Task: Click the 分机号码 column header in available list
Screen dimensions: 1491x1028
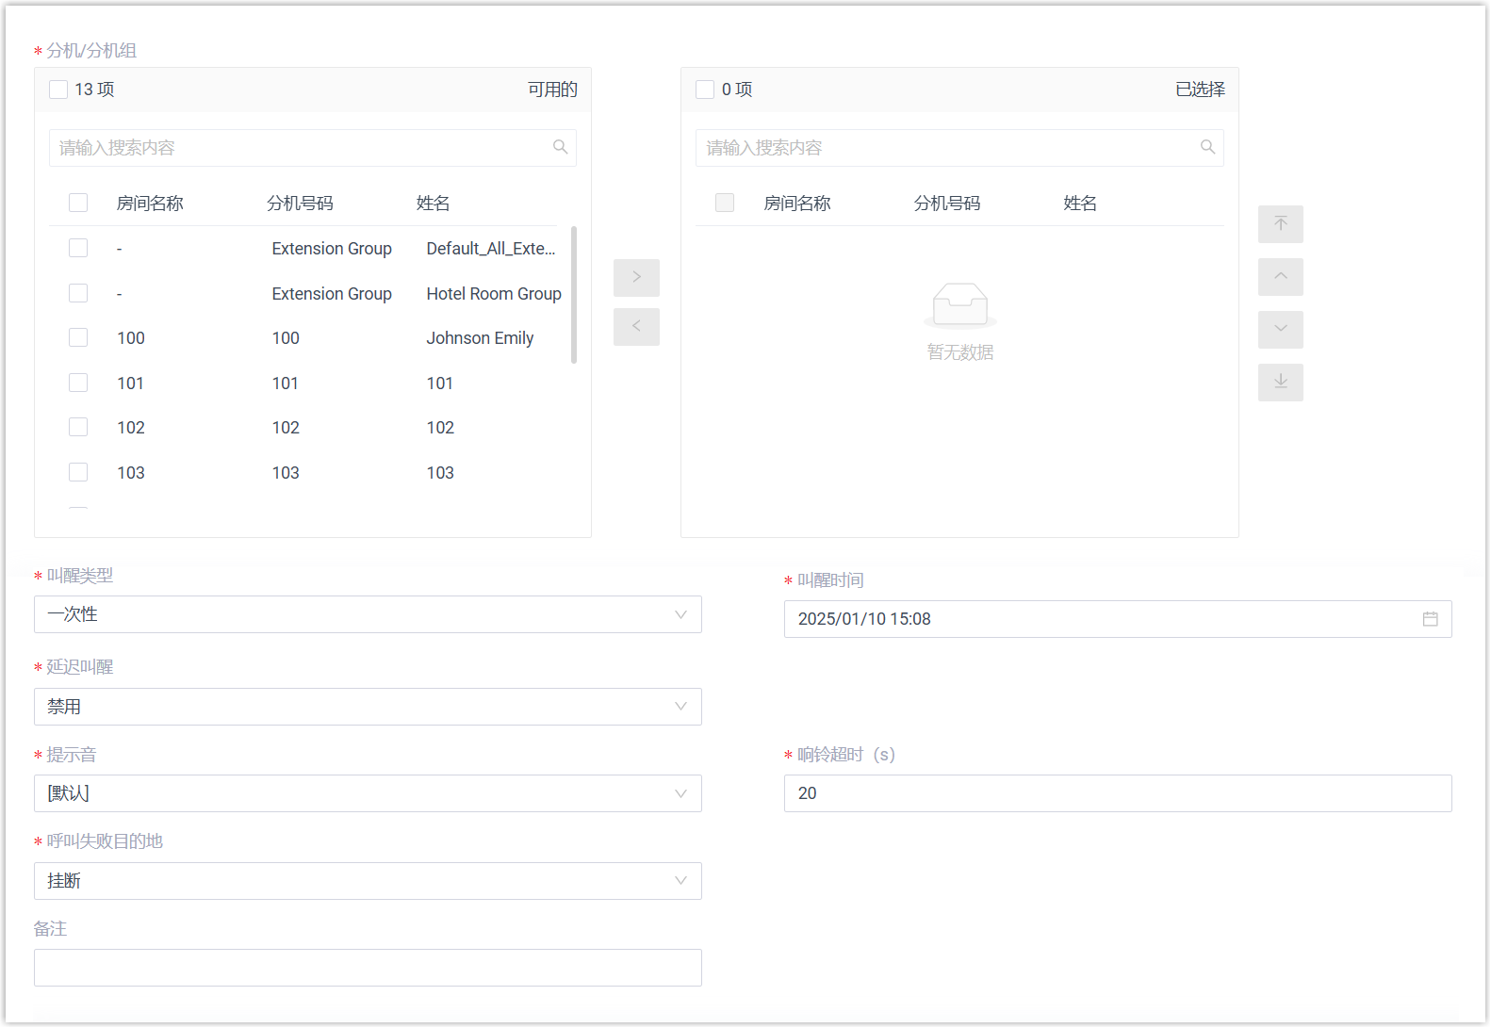Action: [300, 204]
